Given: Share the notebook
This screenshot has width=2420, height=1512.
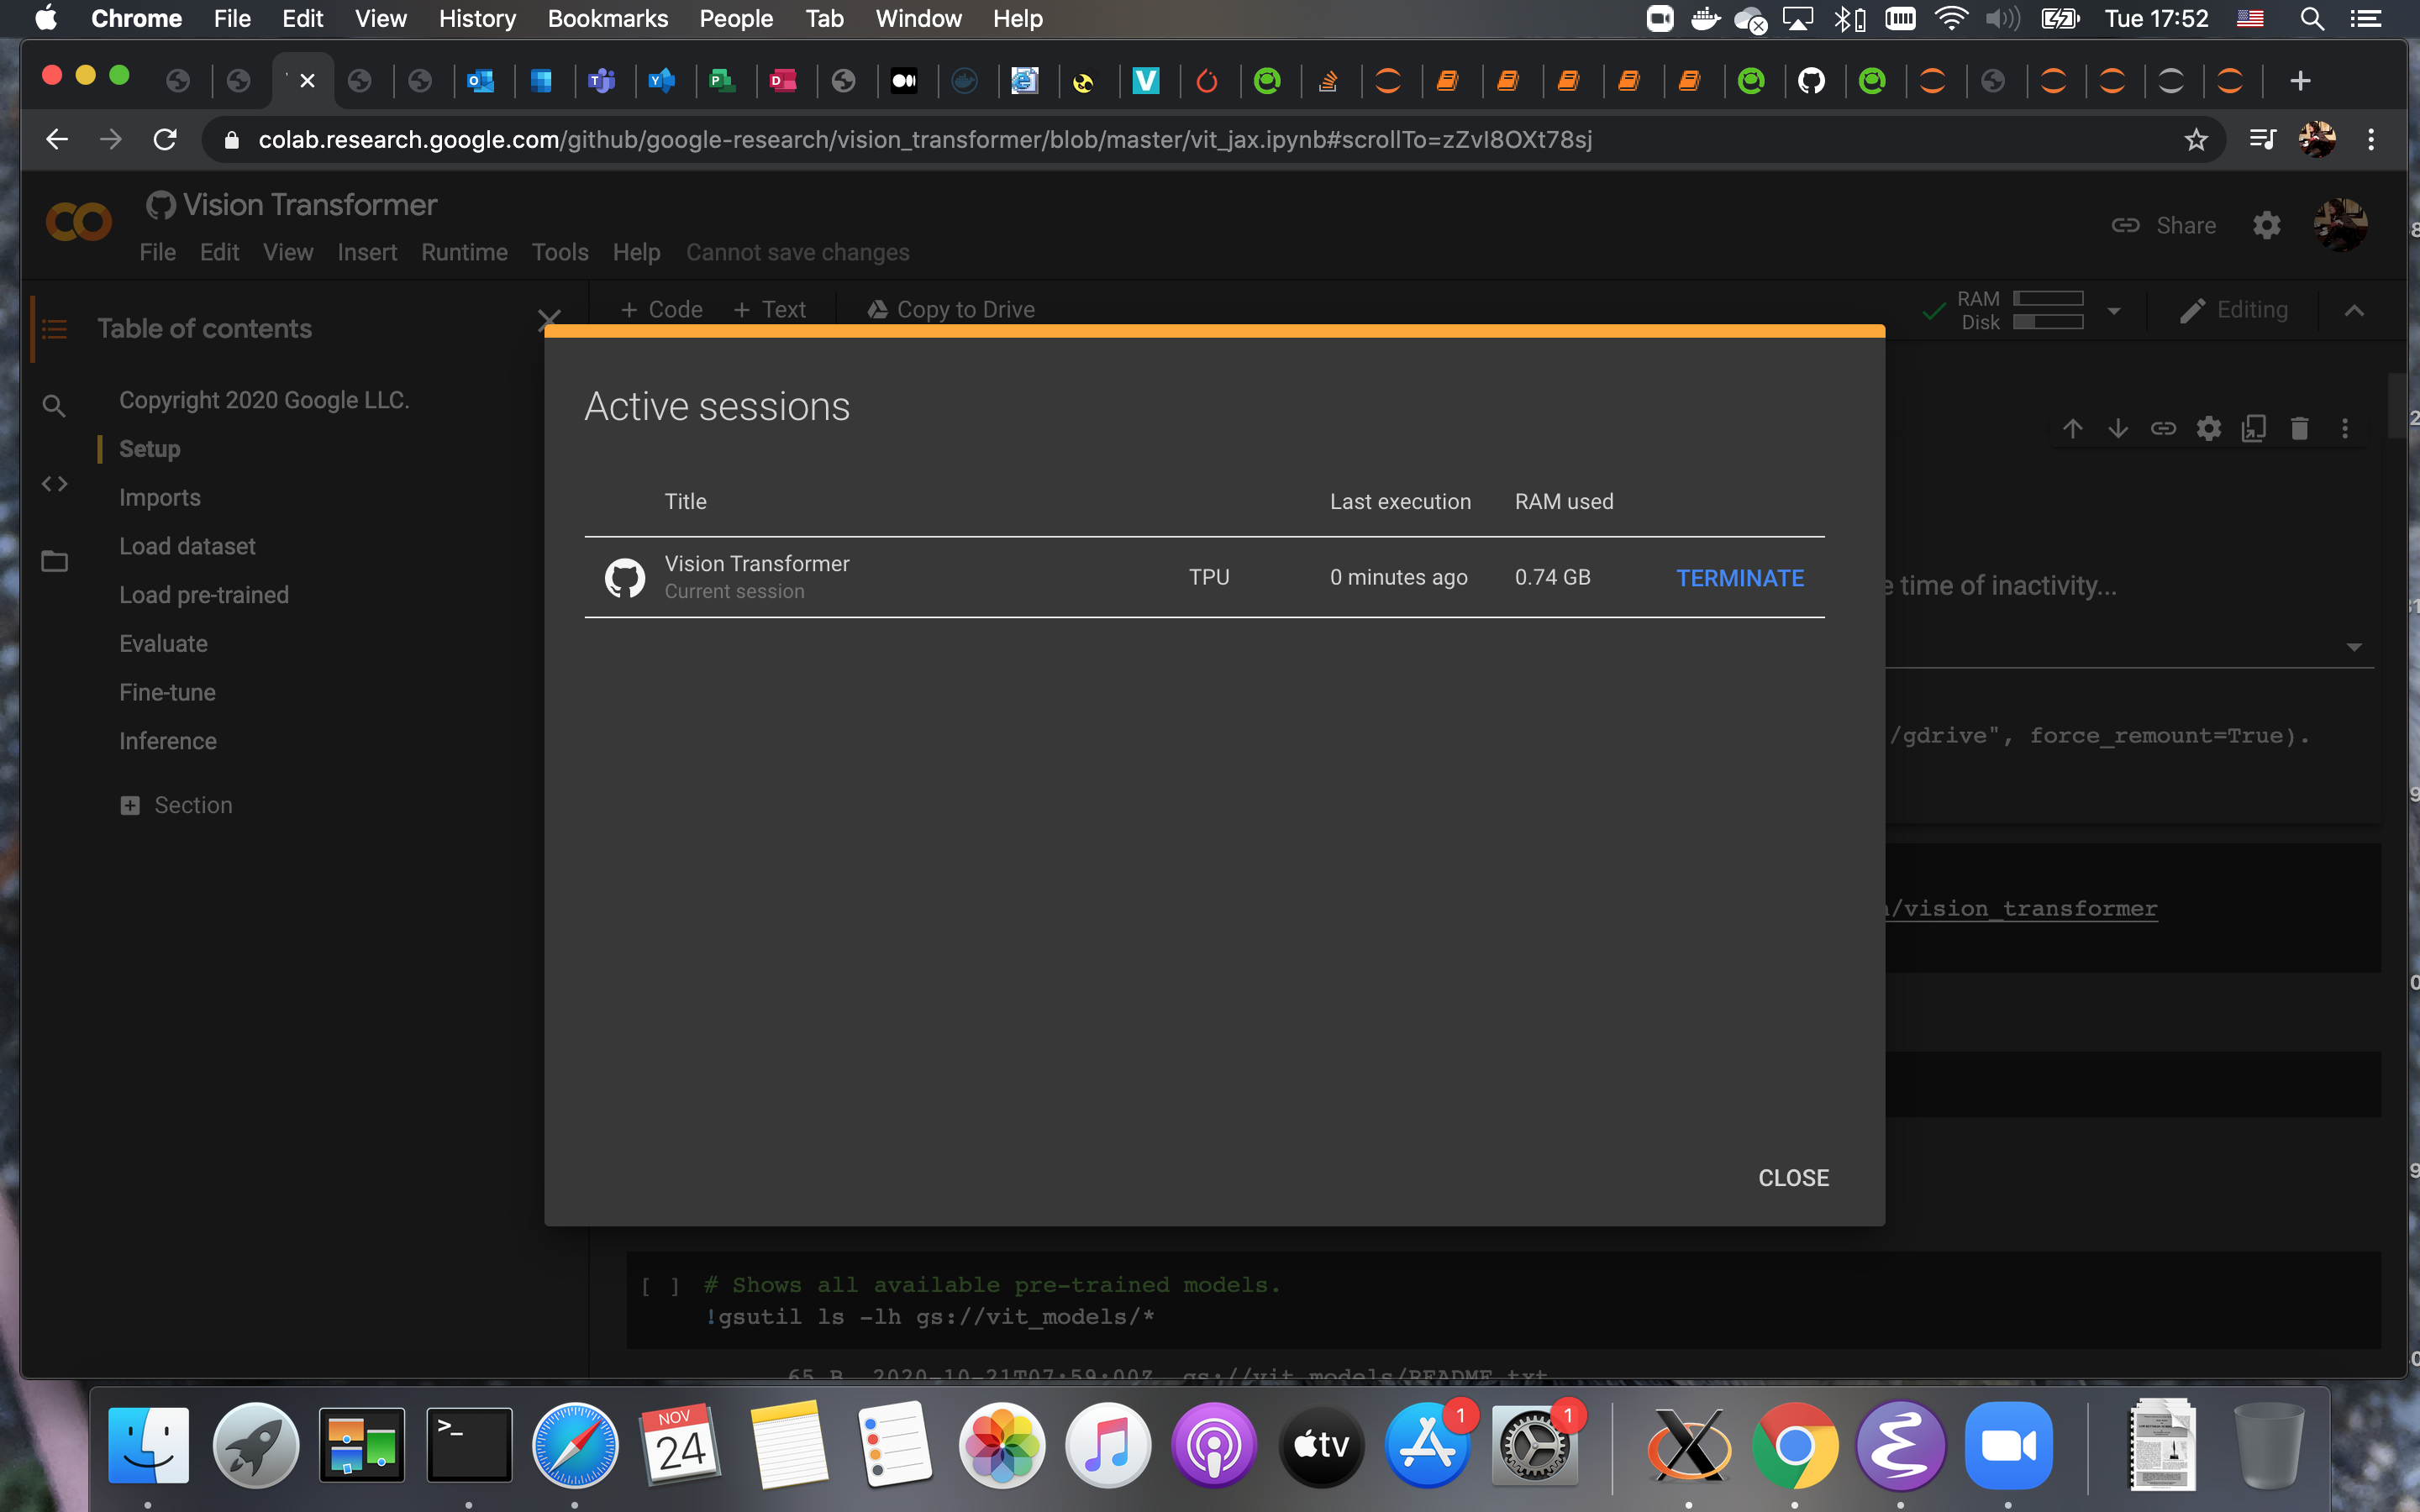Looking at the screenshot, I should [x=2164, y=226].
